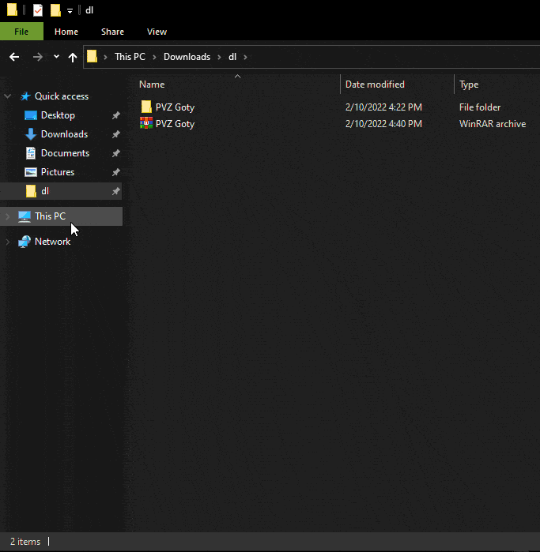The height and width of the screenshot is (552, 540).
Task: Go up one level with the up arrow
Action: [x=73, y=57]
